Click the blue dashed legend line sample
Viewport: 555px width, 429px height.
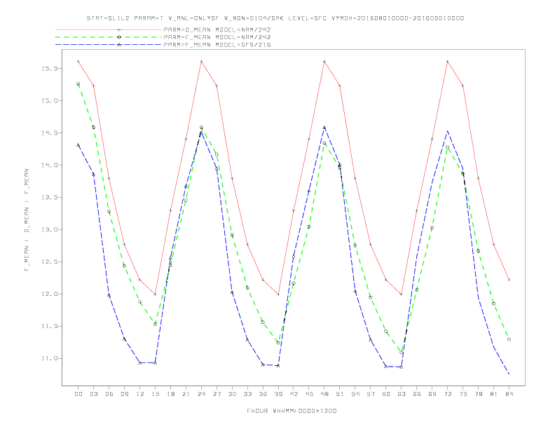pyautogui.click(x=109, y=45)
